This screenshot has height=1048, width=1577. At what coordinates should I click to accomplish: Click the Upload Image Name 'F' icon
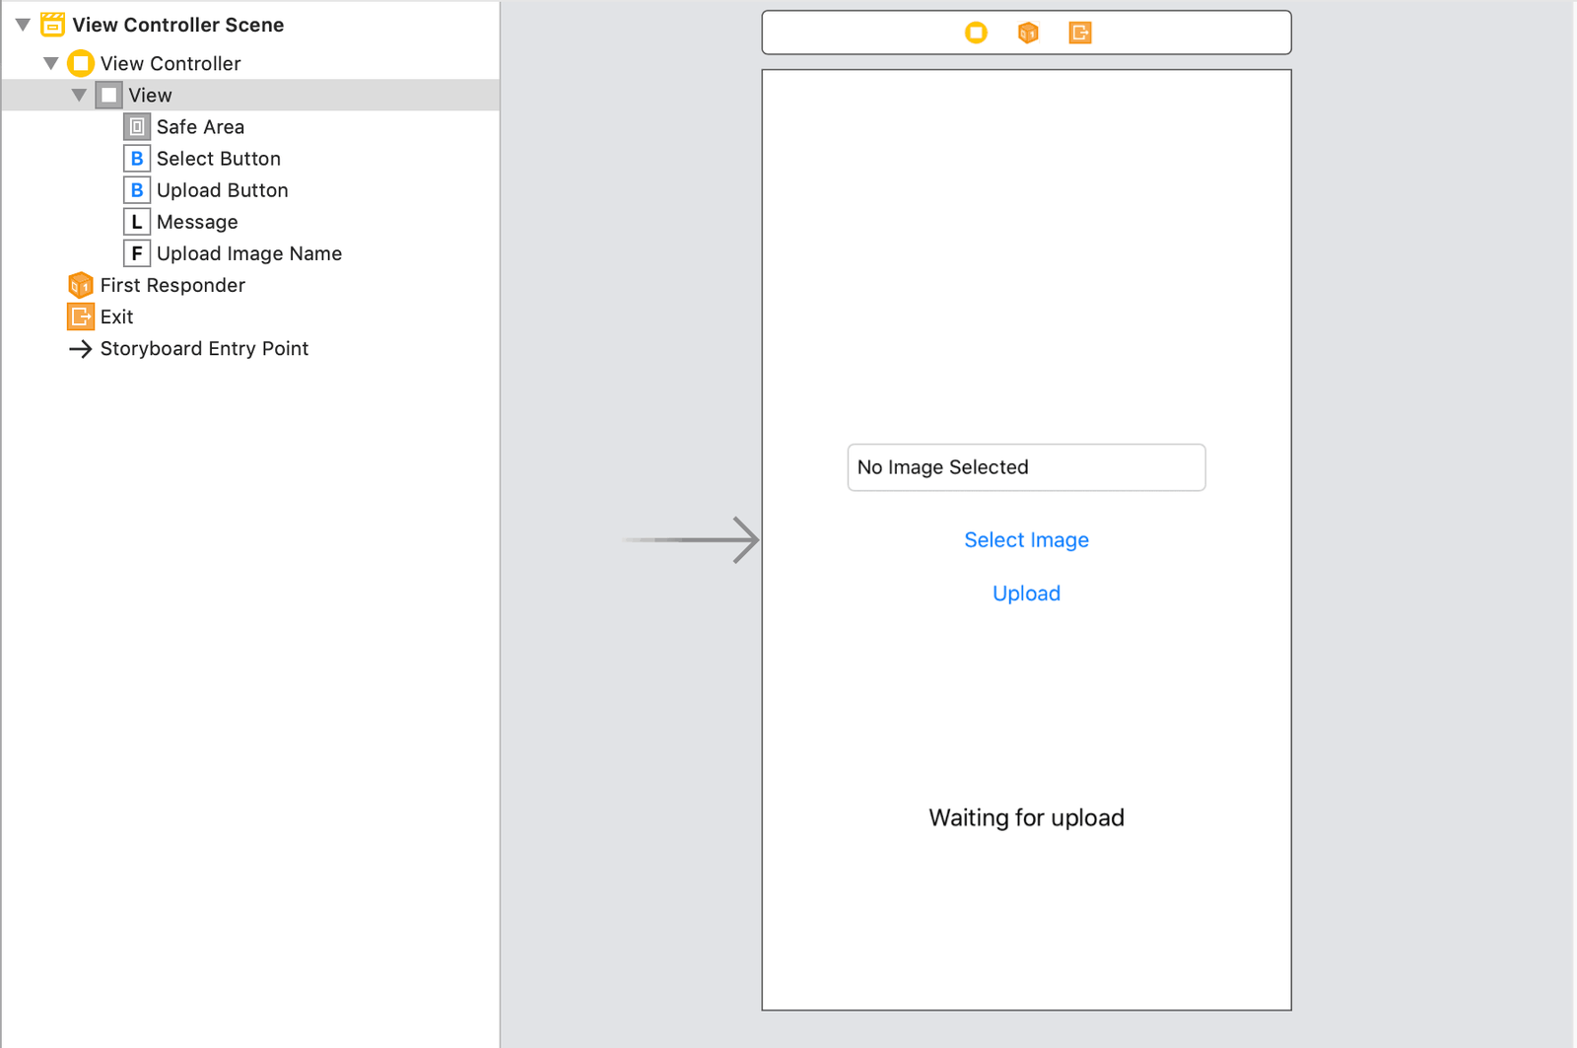pos(137,253)
